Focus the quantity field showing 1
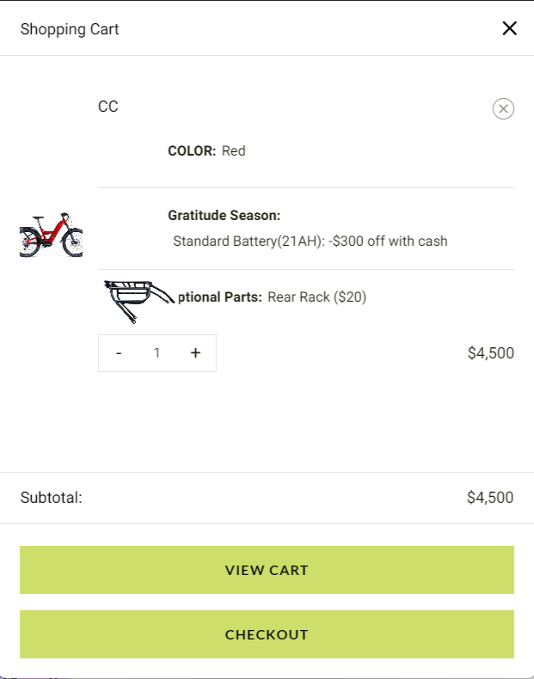Image resolution: width=534 pixels, height=679 pixels. coord(157,353)
